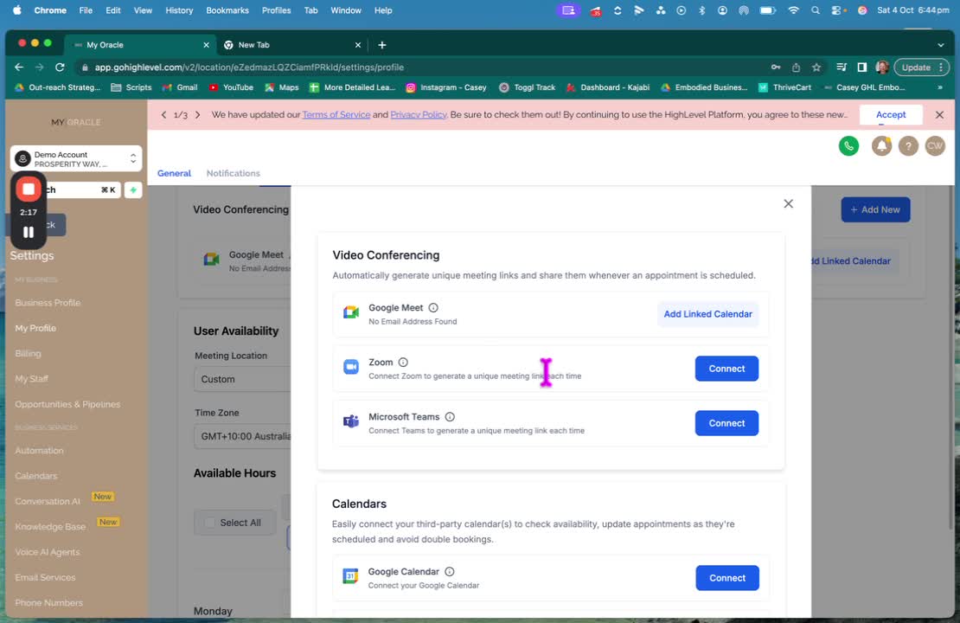Go back in Chrome
This screenshot has height=623, width=960.
pos(19,67)
